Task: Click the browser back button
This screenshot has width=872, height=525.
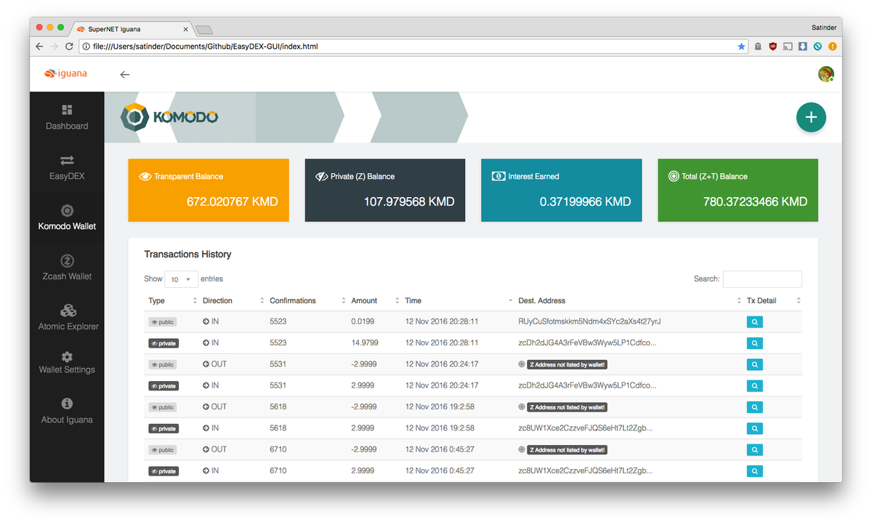Action: point(39,47)
